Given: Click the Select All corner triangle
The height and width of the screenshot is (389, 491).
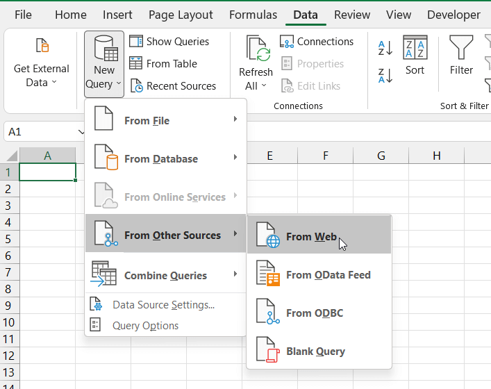Looking at the screenshot, I should pyautogui.click(x=11, y=156).
